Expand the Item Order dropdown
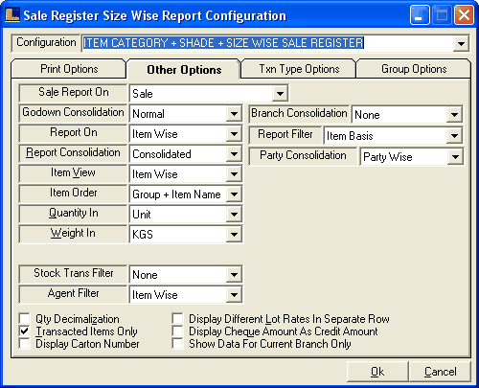 point(234,194)
